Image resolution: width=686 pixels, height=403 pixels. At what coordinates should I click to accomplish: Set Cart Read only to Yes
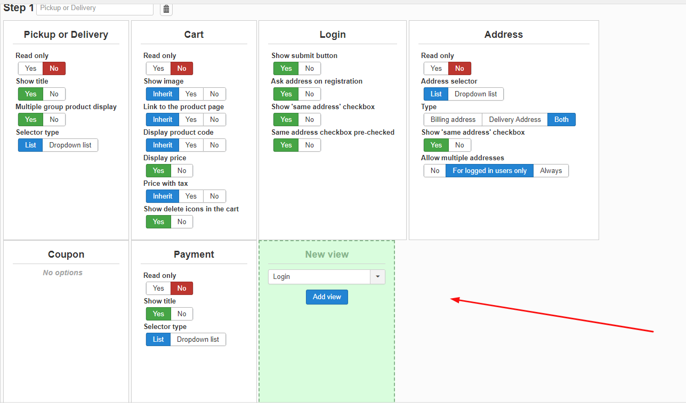point(158,68)
